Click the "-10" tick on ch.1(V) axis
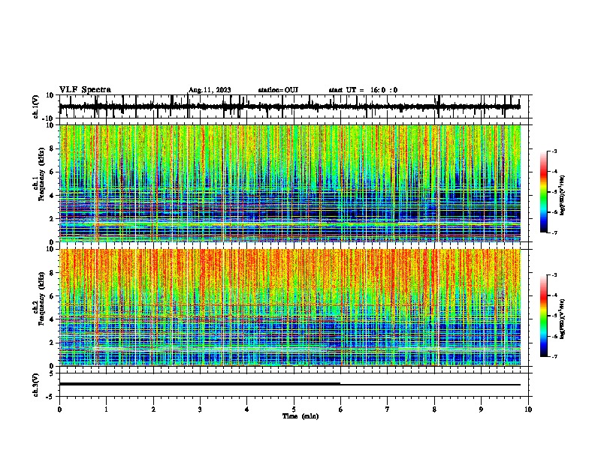The width and height of the screenshot is (595, 459). 49,118
